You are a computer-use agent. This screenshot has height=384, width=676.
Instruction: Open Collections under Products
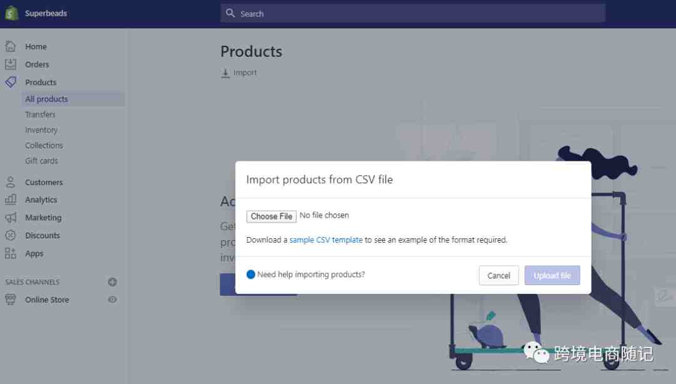[x=44, y=145]
